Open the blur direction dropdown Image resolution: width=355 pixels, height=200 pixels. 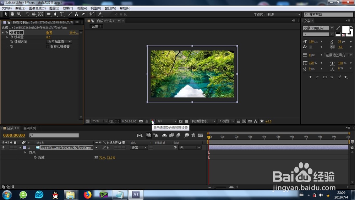point(59,42)
